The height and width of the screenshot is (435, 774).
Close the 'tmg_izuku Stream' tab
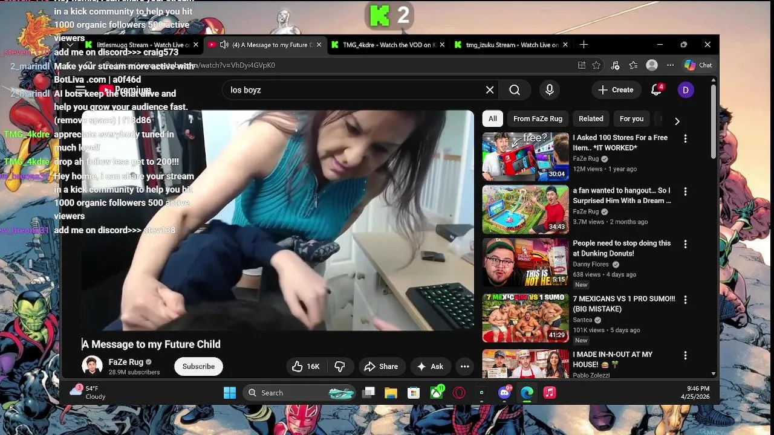[565, 45]
